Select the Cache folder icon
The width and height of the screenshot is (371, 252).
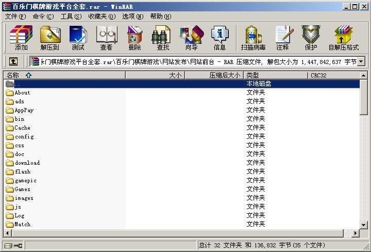[x=10, y=128]
